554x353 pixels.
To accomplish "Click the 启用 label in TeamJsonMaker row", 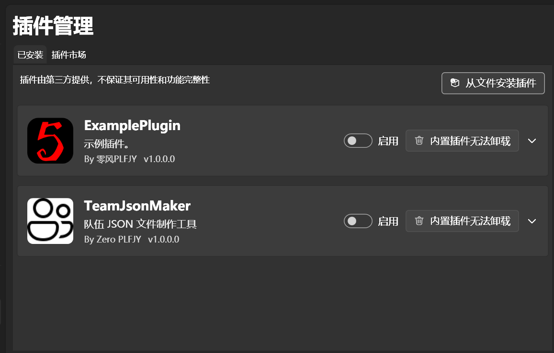I will pos(388,221).
